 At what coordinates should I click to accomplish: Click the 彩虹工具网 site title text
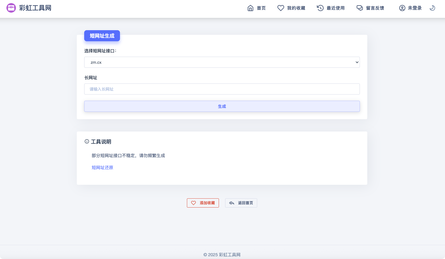point(35,8)
